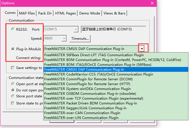The image size is (193, 128).
Task: Open the MAP Files tab
Action: coord(27,13)
